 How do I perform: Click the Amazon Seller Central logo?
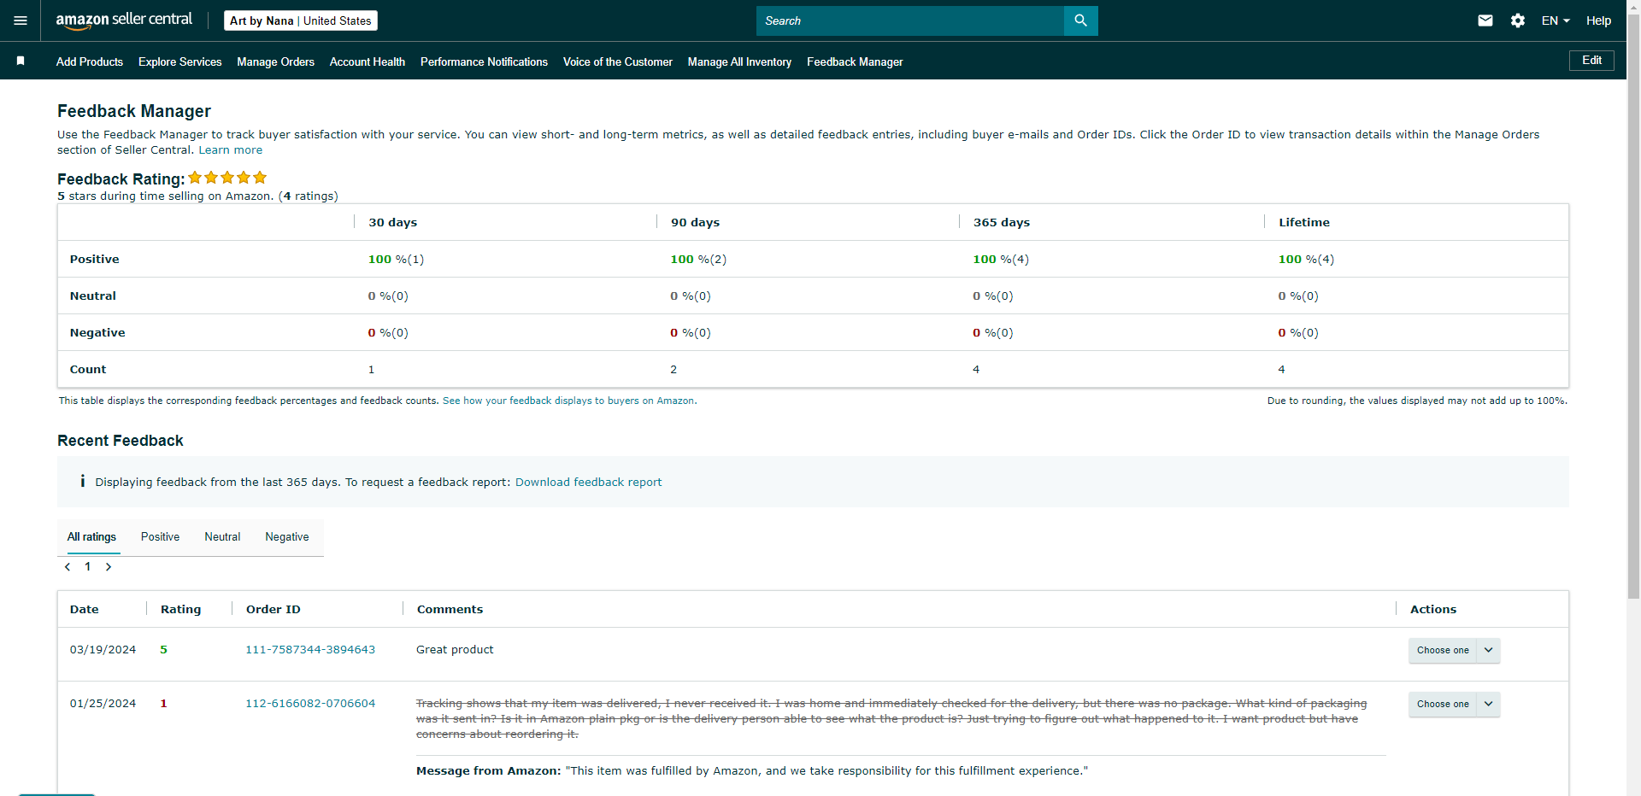pos(124,20)
